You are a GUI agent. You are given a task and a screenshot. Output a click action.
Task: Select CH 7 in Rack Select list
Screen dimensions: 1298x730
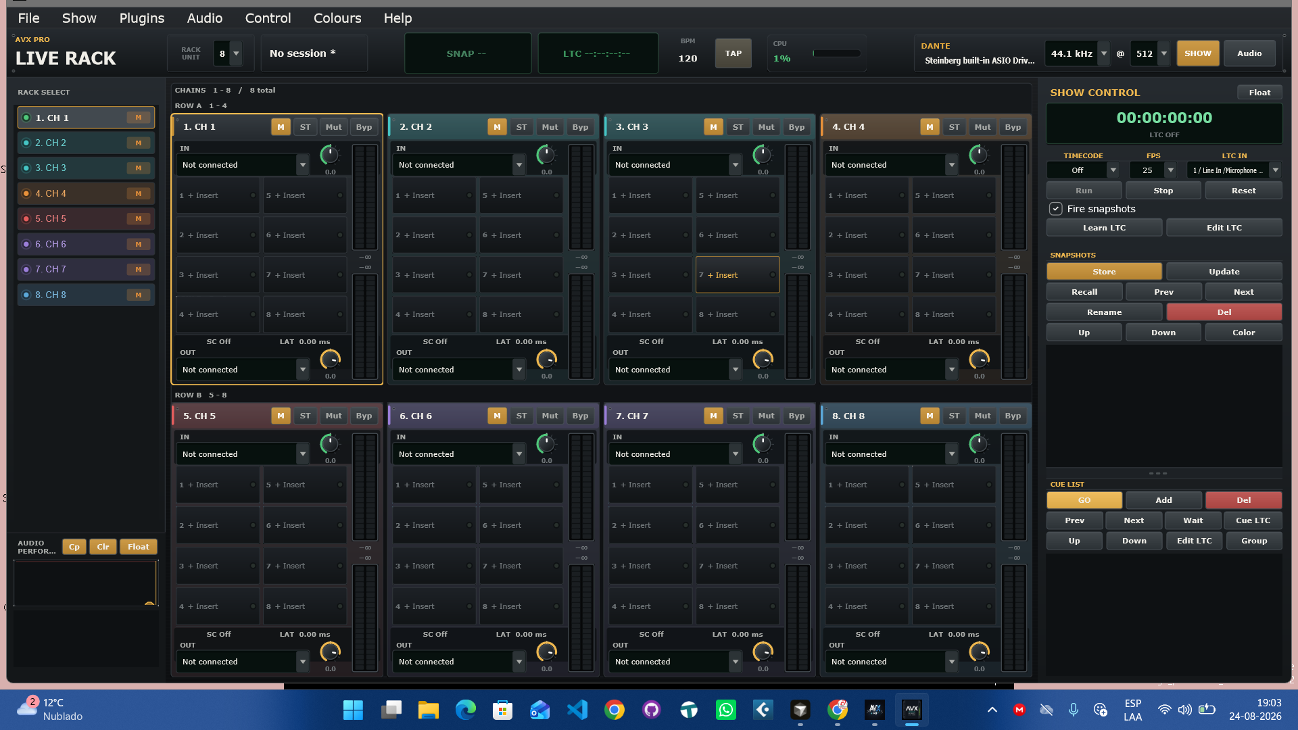[x=86, y=270]
